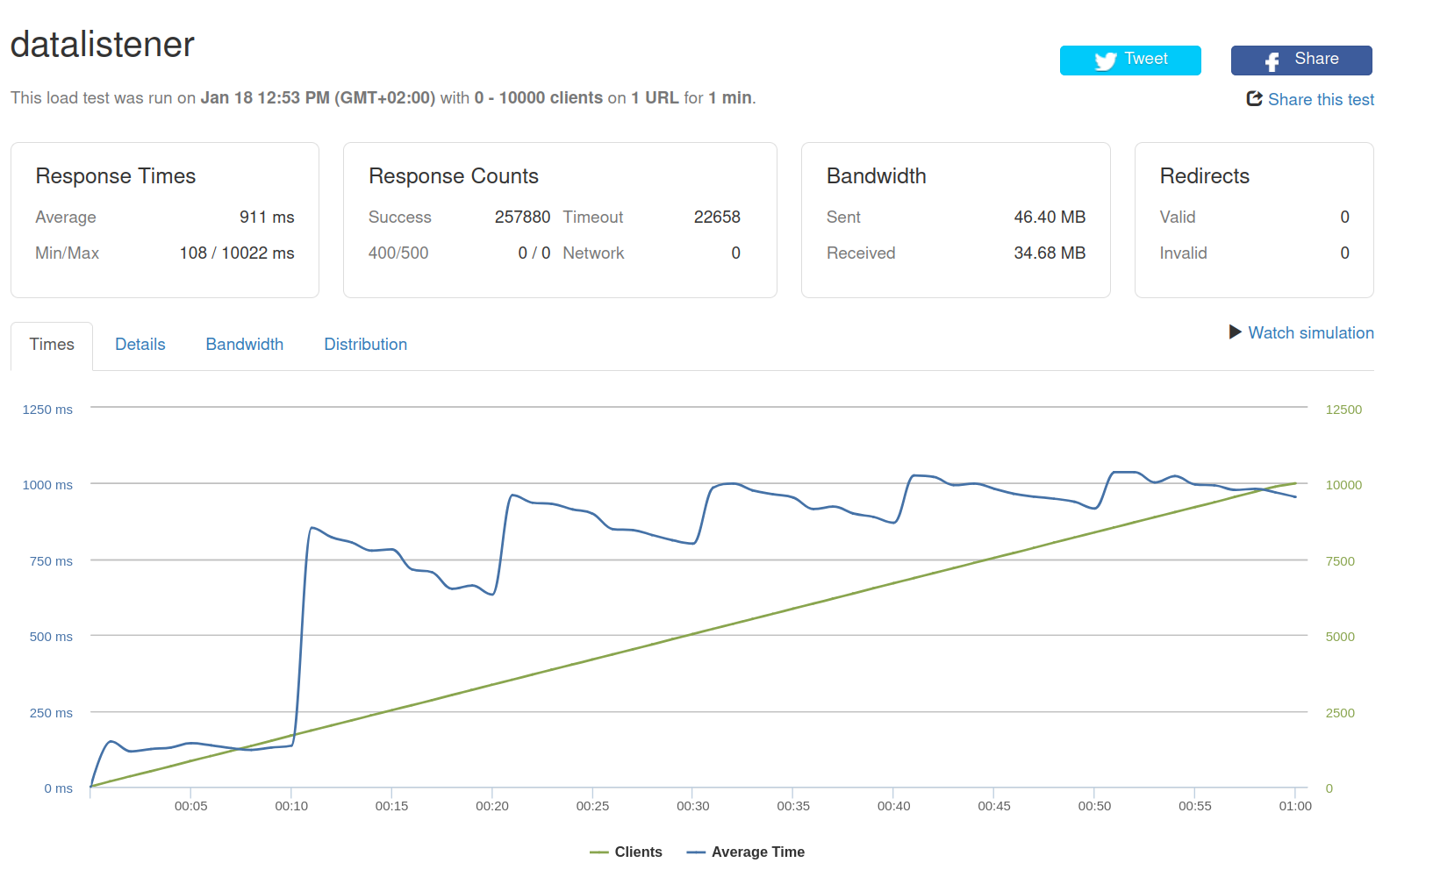The height and width of the screenshot is (877, 1433).
Task: Click the Network label in Response Counts
Action: coord(593,253)
